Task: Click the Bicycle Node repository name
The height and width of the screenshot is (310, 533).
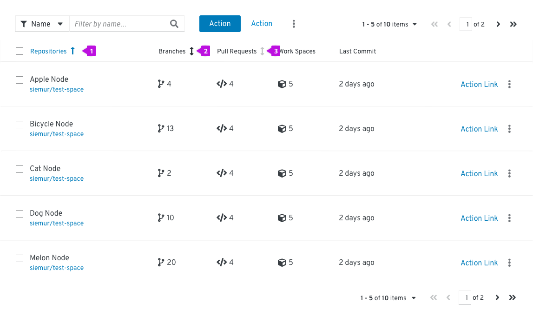Action: pyautogui.click(x=51, y=124)
